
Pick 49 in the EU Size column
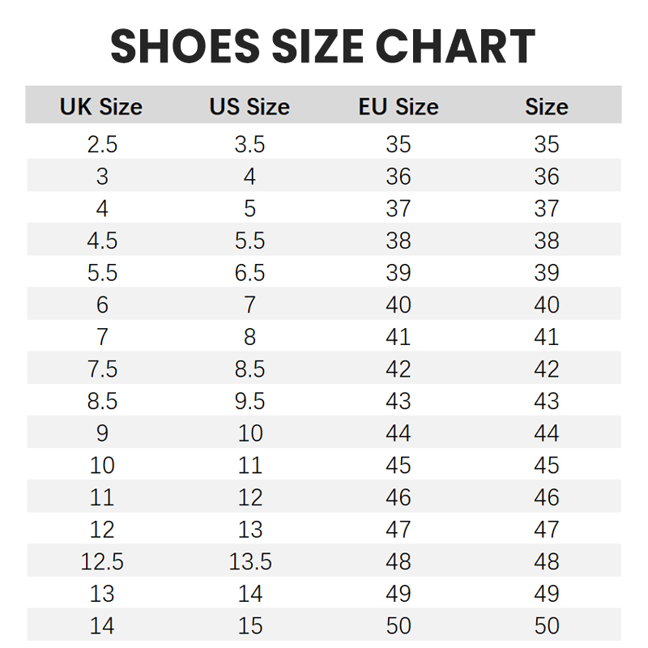[399, 594]
